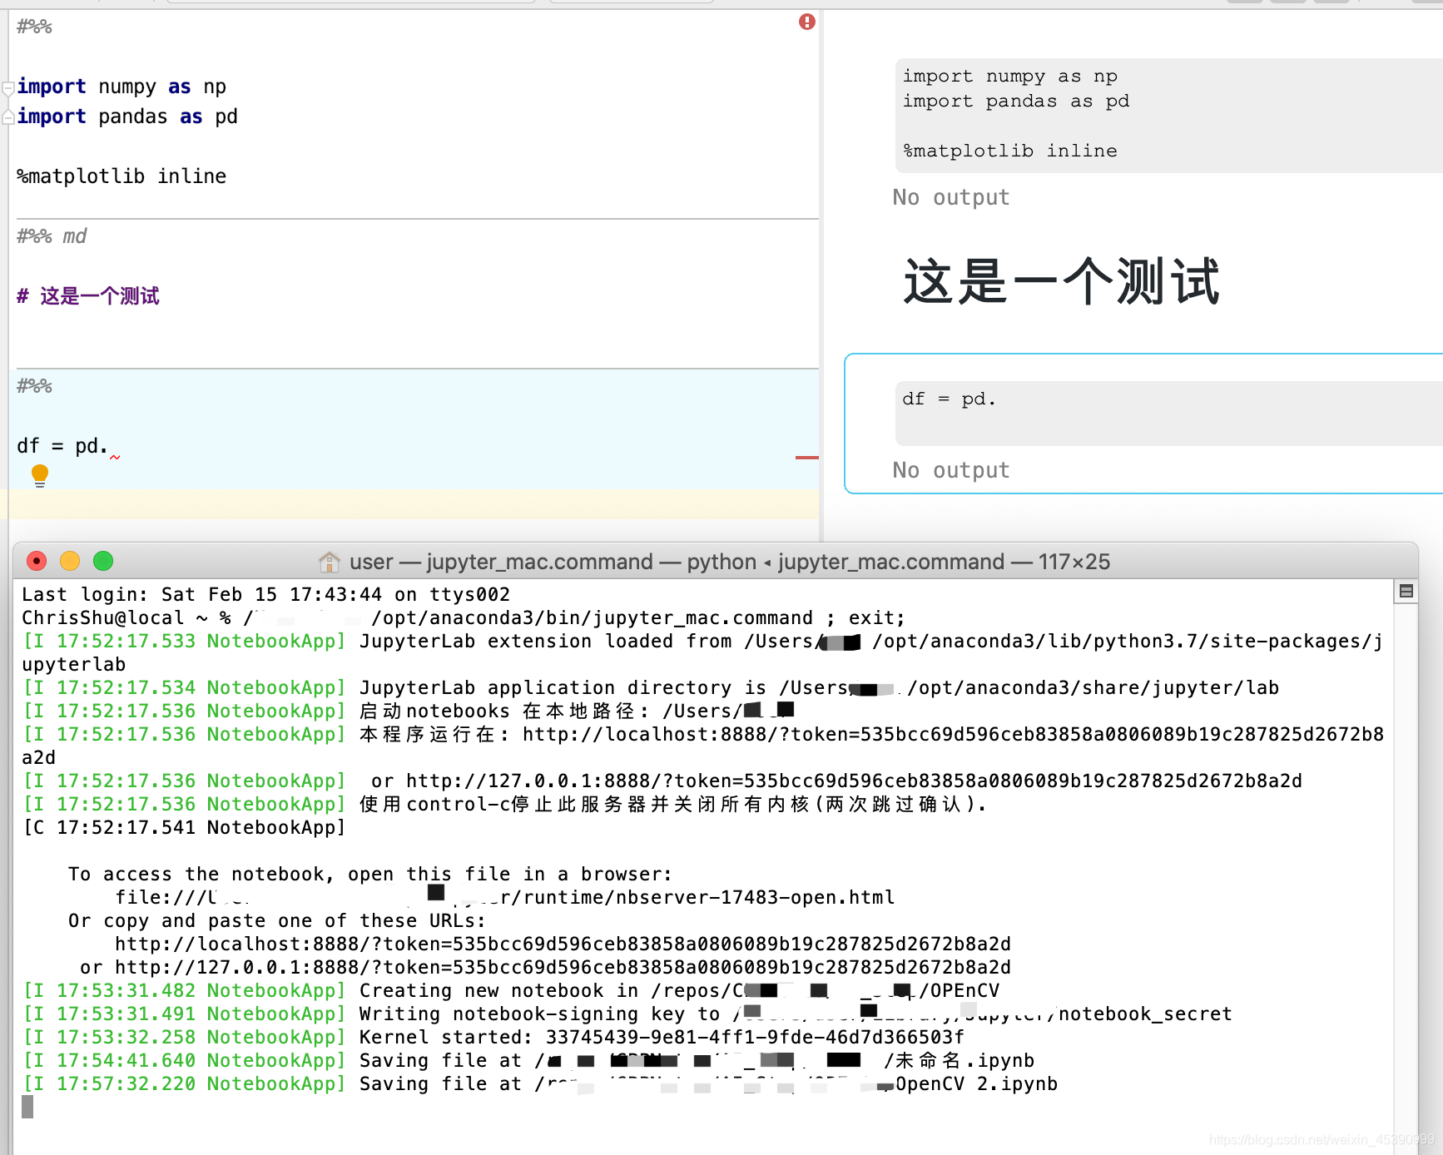
Task: Click the red error stripe mark in editor gutter
Action: pos(806,458)
